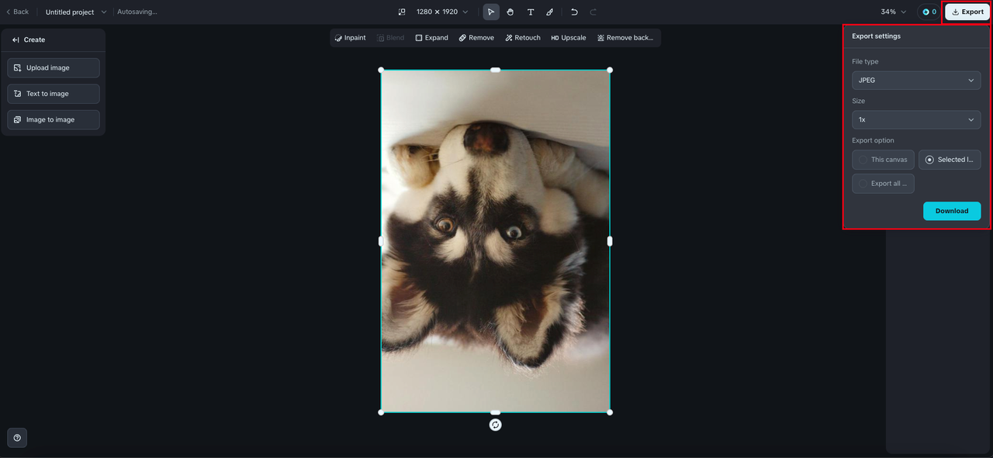Select the Selected layer export option

[x=950, y=160]
